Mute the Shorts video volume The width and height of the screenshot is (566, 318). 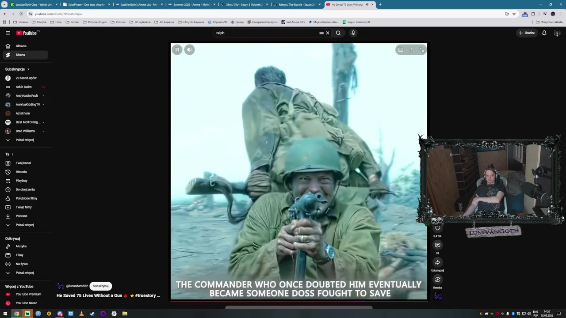coord(189,49)
